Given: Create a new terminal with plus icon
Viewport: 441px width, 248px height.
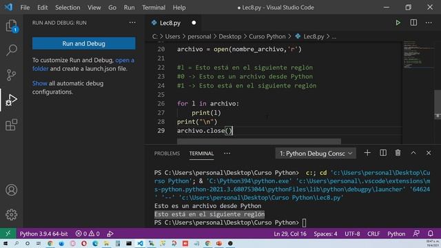Looking at the screenshot, I should [367, 153].
